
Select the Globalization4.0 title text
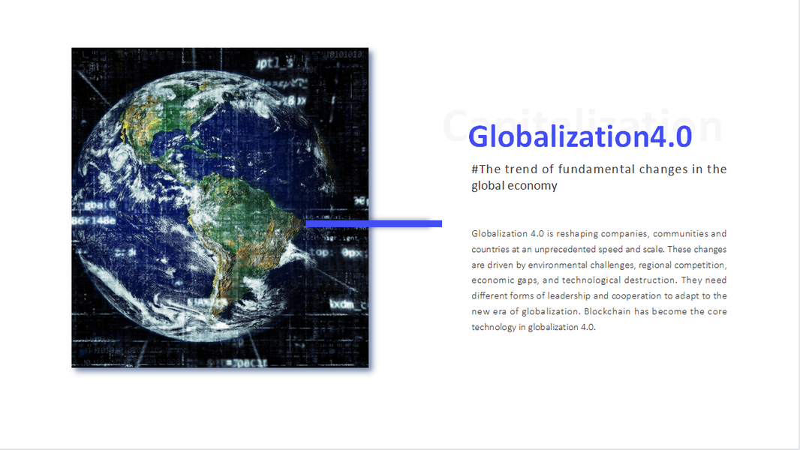[580, 136]
